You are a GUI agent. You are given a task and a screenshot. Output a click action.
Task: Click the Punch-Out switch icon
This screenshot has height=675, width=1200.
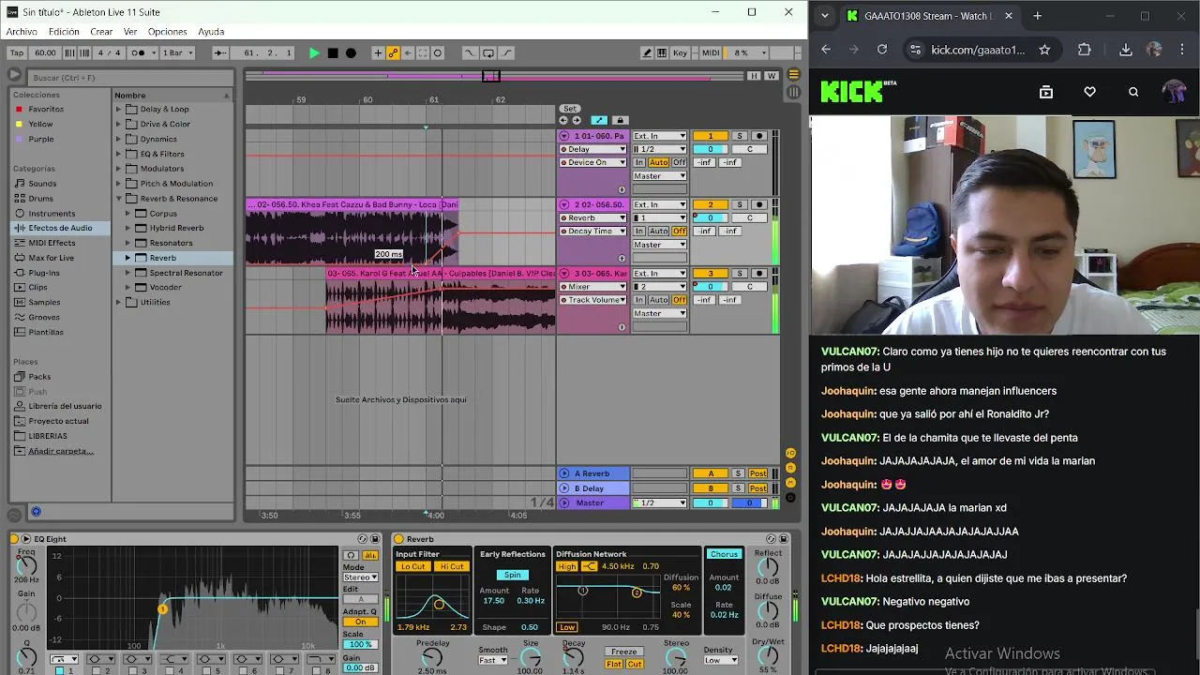(506, 53)
